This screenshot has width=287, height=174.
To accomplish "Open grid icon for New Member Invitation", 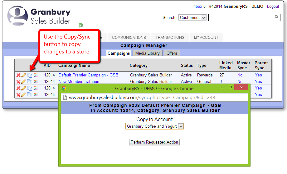I will (x=36, y=82).
